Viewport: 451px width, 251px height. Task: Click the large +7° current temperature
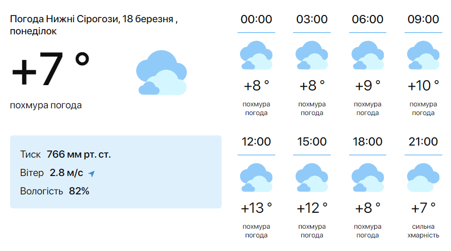pyautogui.click(x=51, y=69)
